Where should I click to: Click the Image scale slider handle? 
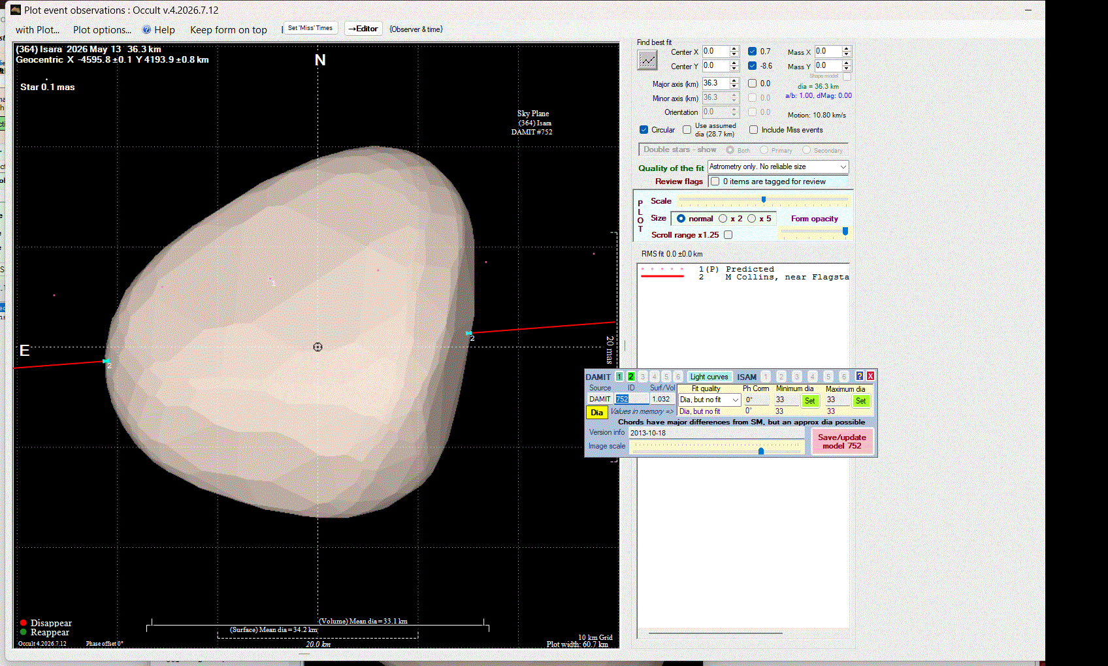pos(761,451)
